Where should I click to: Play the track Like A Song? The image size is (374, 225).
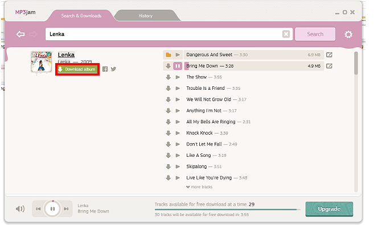(x=178, y=156)
